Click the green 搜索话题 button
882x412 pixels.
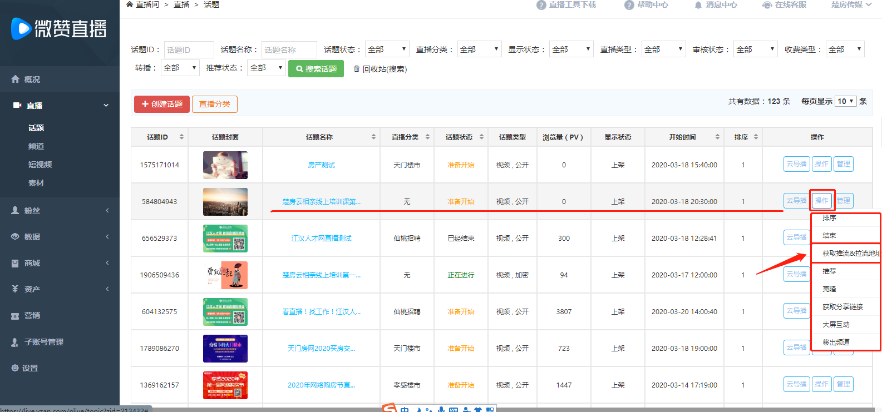(316, 69)
